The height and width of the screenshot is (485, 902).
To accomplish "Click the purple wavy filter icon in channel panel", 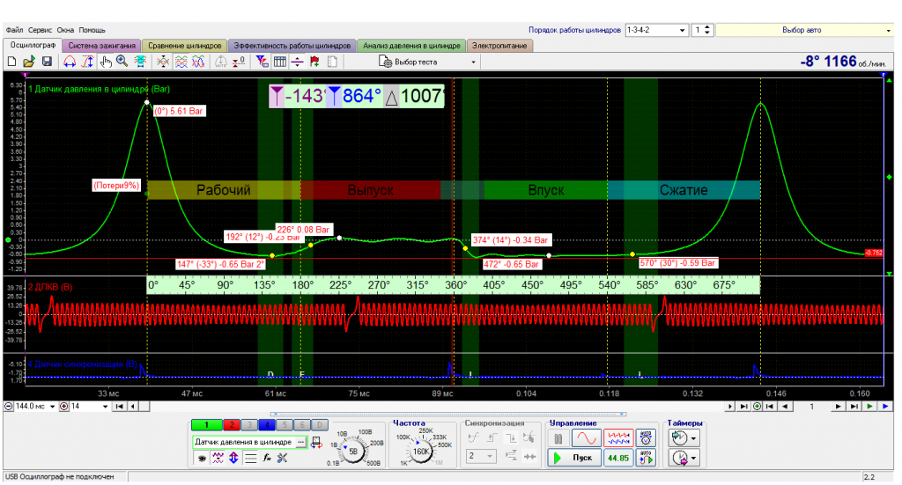I will 218,458.
